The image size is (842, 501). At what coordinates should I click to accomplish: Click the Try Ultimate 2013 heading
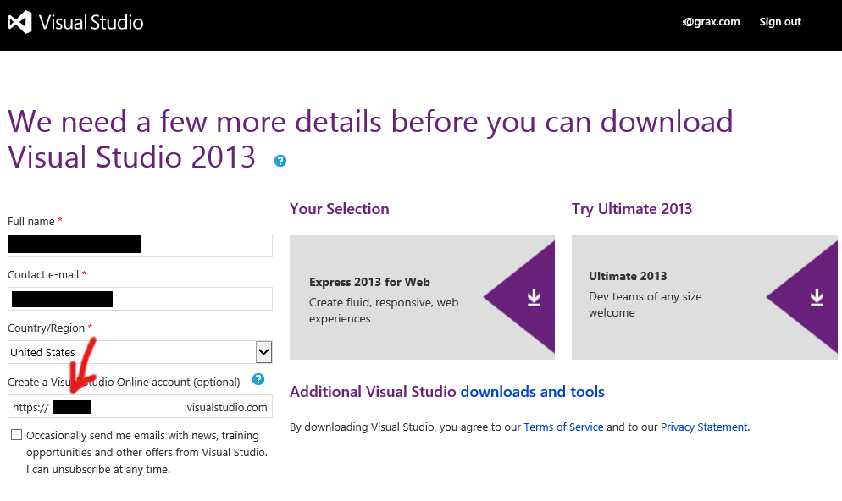[632, 209]
